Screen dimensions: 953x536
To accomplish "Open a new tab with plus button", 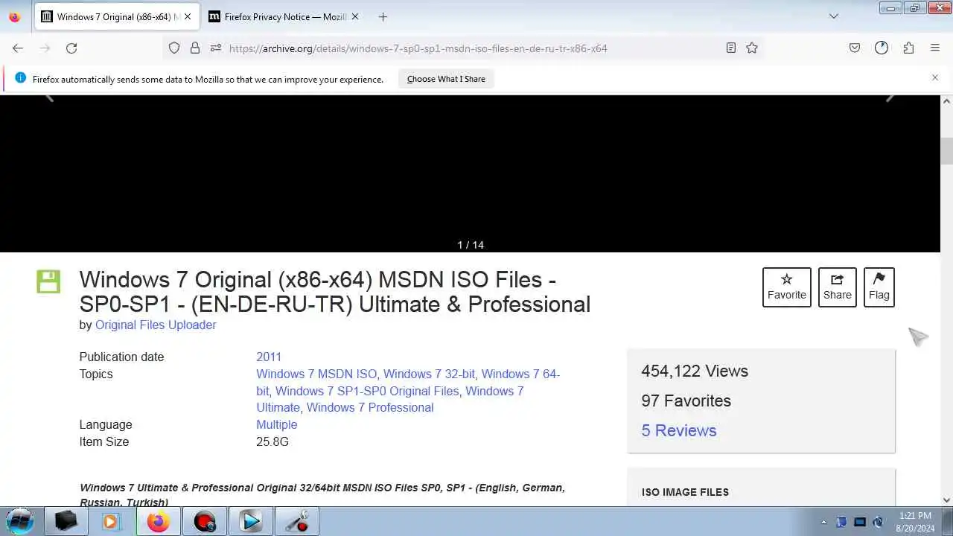I will coord(383,16).
